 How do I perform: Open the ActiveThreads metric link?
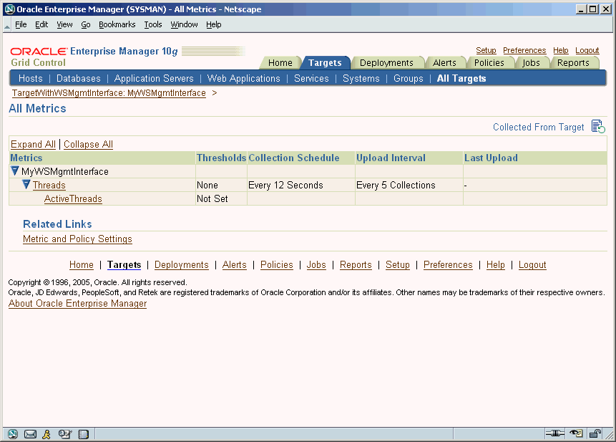pos(73,198)
